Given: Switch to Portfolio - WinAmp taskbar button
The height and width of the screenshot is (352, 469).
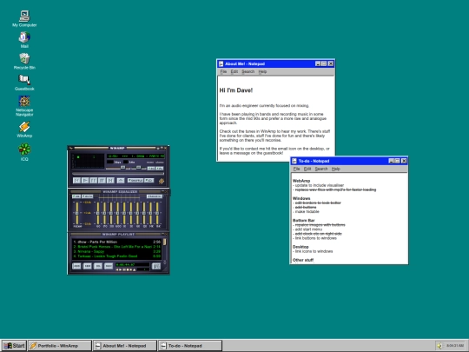Looking at the screenshot, I should tap(60, 346).
